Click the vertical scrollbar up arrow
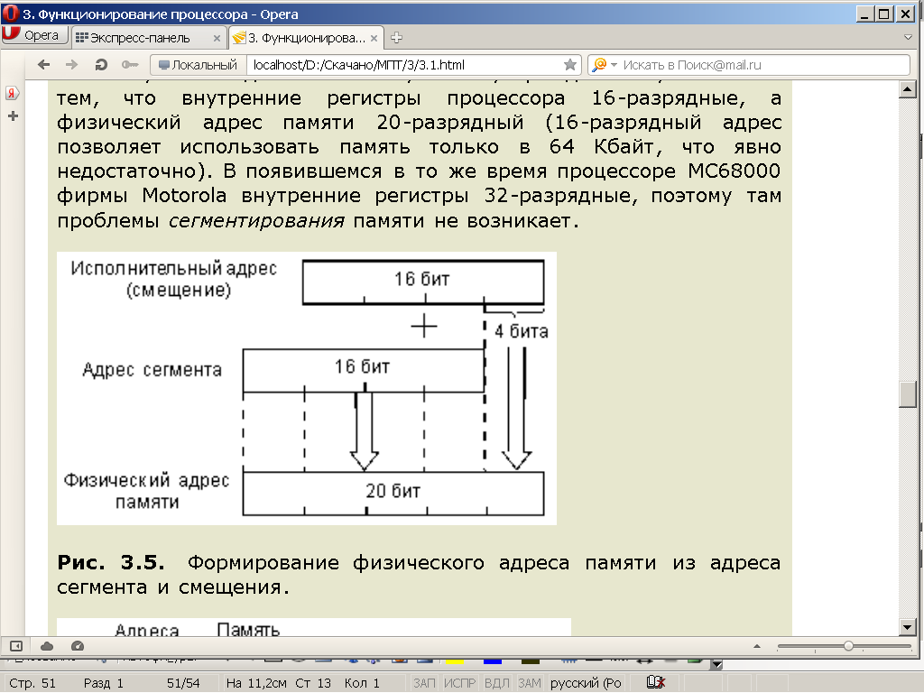This screenshot has height=693, width=924. 908,90
